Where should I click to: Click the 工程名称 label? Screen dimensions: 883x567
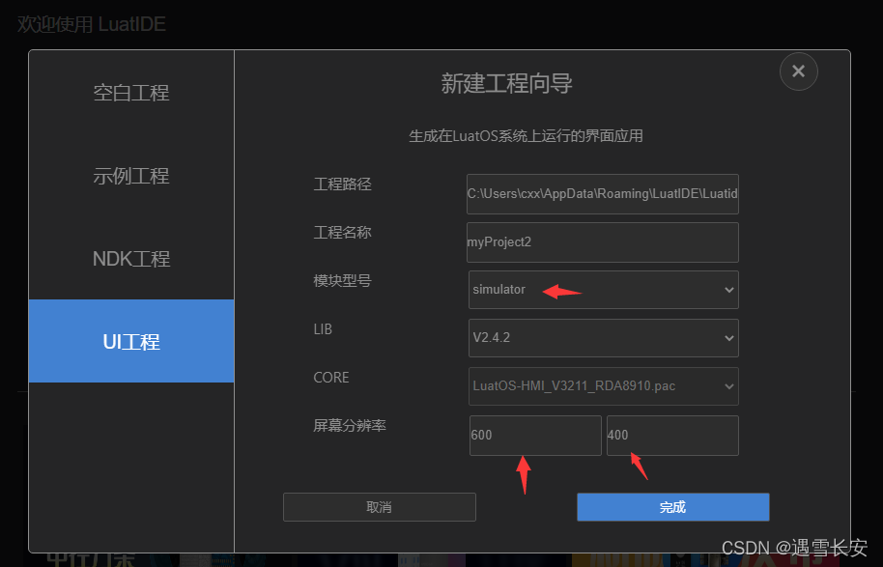(x=342, y=232)
